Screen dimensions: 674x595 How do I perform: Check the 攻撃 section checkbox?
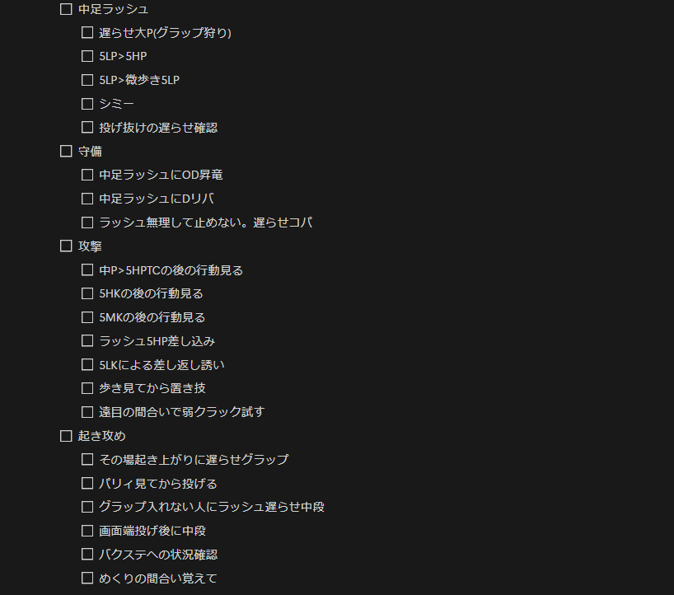point(66,246)
